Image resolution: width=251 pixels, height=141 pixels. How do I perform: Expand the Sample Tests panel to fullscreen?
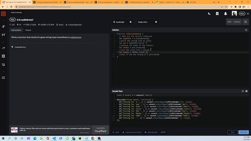point(243,91)
